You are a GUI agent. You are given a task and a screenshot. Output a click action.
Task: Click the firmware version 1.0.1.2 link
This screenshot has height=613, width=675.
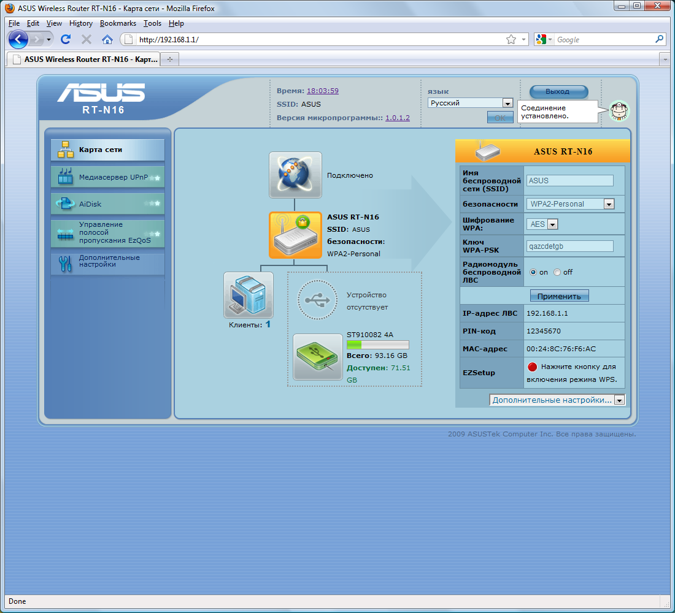(398, 118)
